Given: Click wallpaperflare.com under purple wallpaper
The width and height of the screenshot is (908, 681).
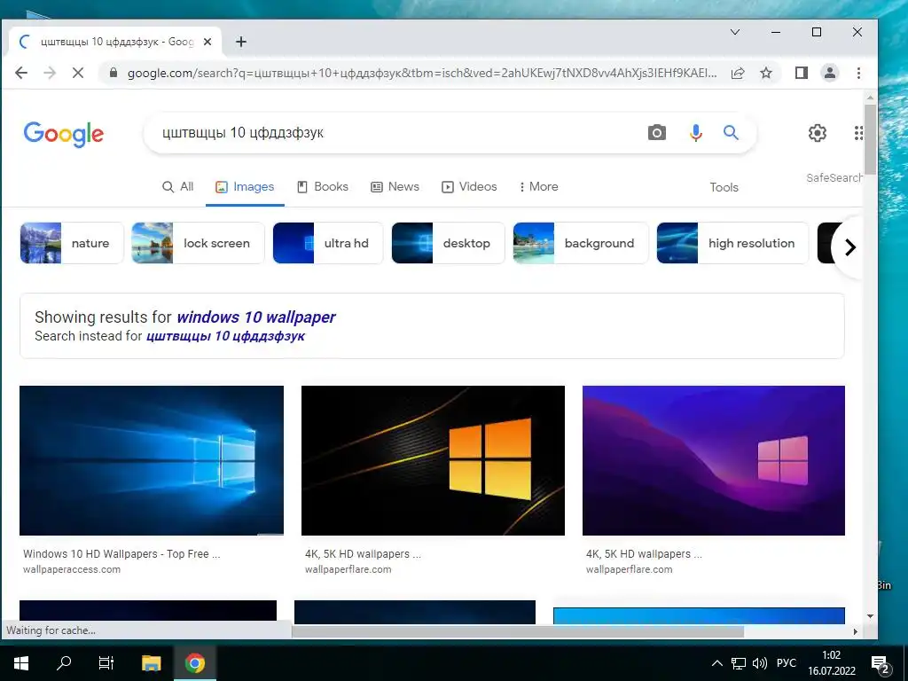Looking at the screenshot, I should tap(629, 569).
